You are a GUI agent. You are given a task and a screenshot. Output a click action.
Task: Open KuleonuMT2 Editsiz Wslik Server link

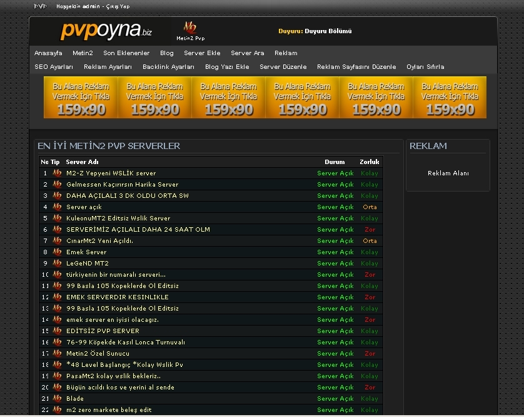tap(118, 219)
